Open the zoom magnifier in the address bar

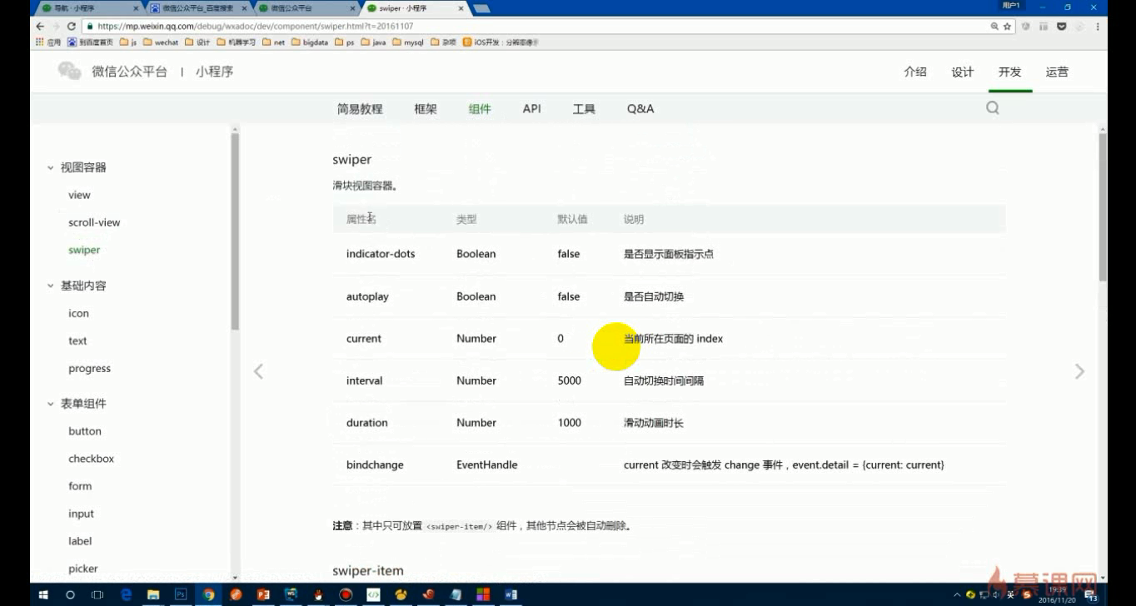[x=994, y=26]
